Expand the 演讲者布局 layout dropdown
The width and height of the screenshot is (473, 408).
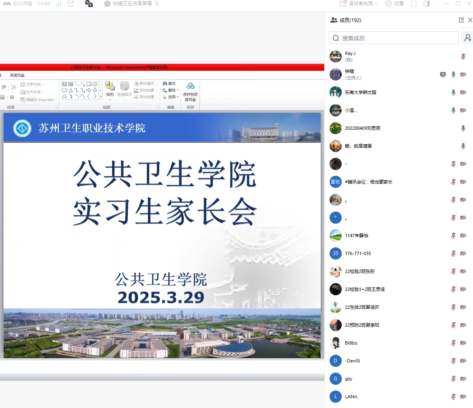[x=359, y=4]
